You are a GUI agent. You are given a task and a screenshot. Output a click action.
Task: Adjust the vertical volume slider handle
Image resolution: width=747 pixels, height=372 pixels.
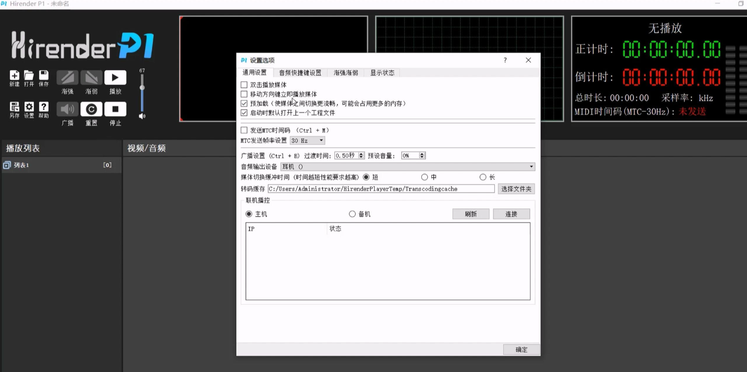click(142, 88)
